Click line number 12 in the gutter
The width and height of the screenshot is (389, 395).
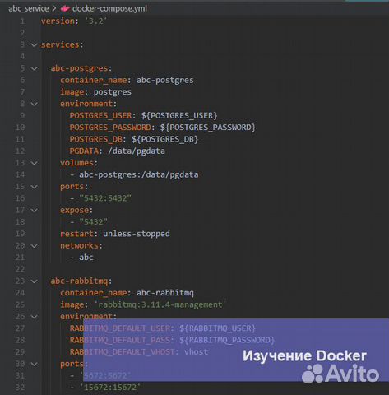[20, 151]
